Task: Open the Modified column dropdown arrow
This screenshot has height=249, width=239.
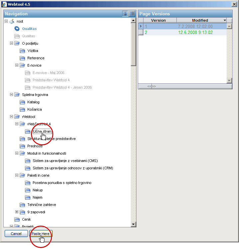Action: 225,20
